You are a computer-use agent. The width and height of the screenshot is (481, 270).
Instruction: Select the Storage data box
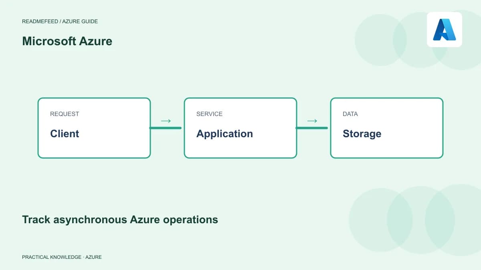387,128
